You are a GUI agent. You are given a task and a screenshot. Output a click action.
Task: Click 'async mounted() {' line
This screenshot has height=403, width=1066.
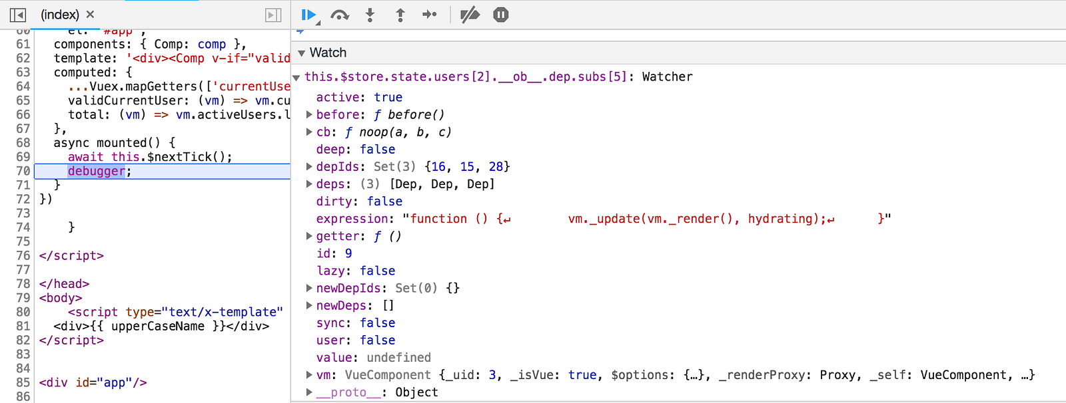[x=115, y=142]
